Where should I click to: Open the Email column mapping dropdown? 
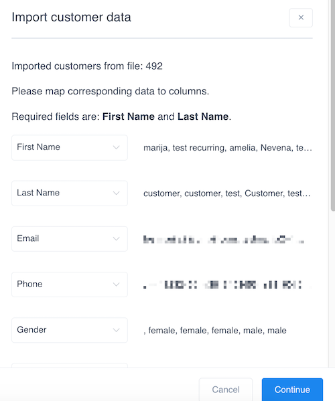click(70, 239)
